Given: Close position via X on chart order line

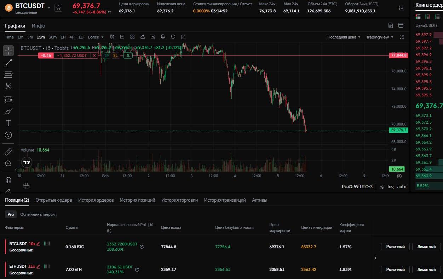Looking at the screenshot, I should click(x=94, y=55).
